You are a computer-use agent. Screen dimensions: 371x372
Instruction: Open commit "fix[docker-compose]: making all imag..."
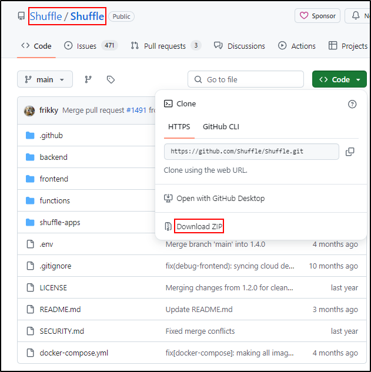click(x=229, y=353)
